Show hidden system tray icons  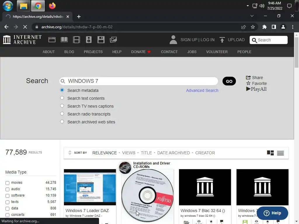pyautogui.click(x=248, y=6)
